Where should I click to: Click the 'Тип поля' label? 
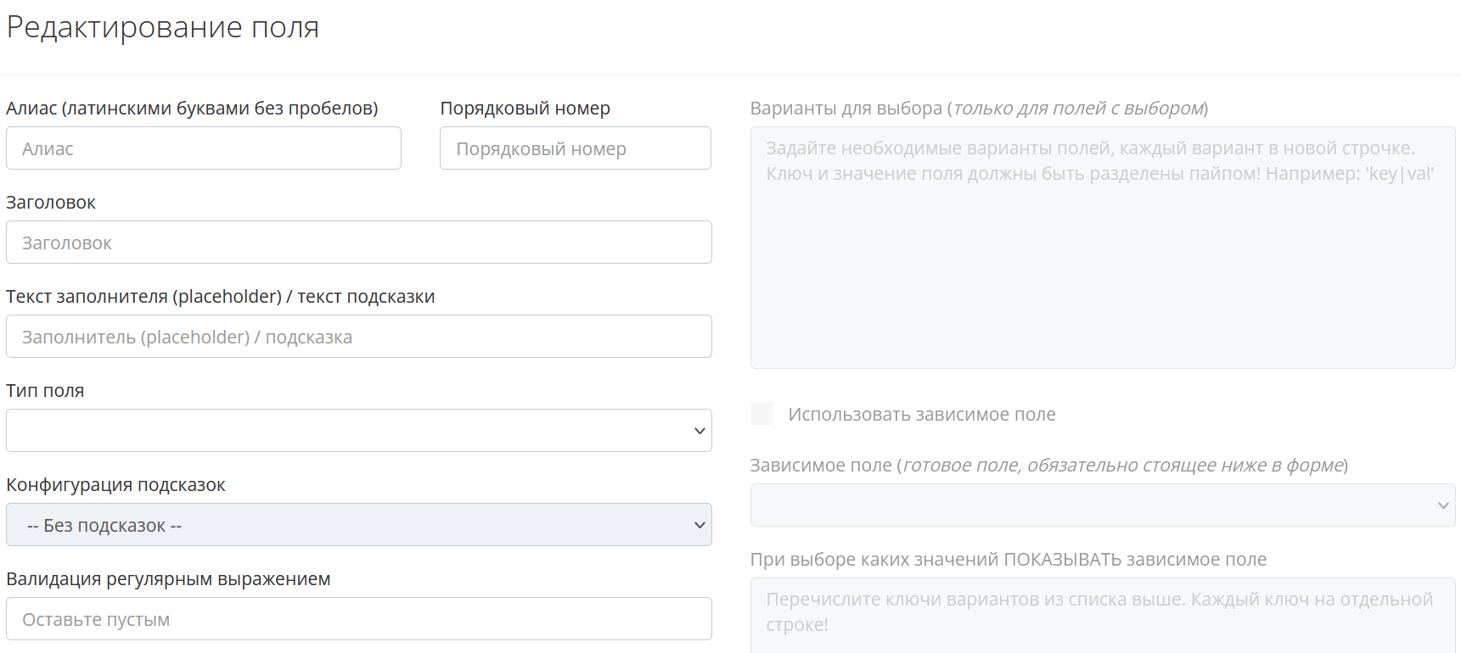(45, 391)
